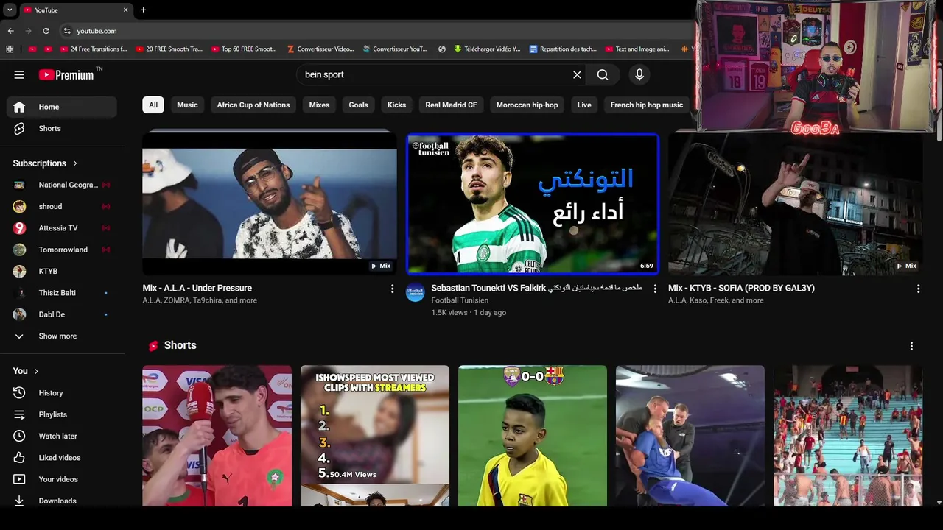Clear the search box with X icon
Viewport: 943px width, 530px height.
point(577,74)
